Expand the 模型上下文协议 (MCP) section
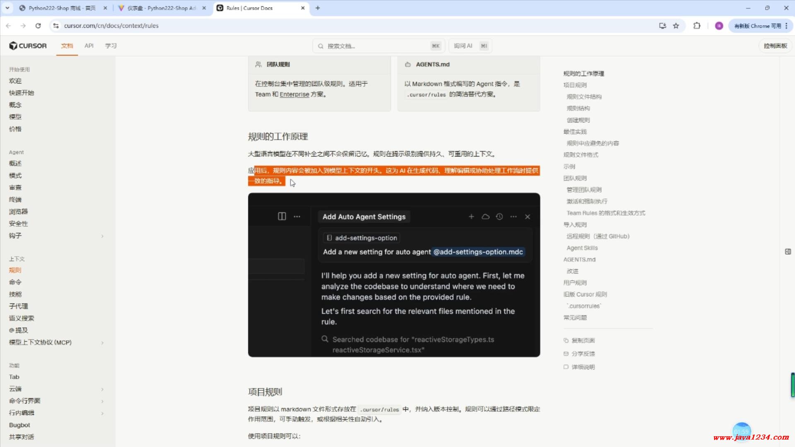The height and width of the screenshot is (447, 795). tap(102, 343)
